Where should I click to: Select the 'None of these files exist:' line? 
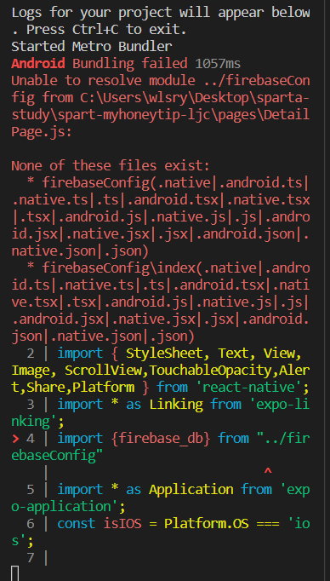111,165
